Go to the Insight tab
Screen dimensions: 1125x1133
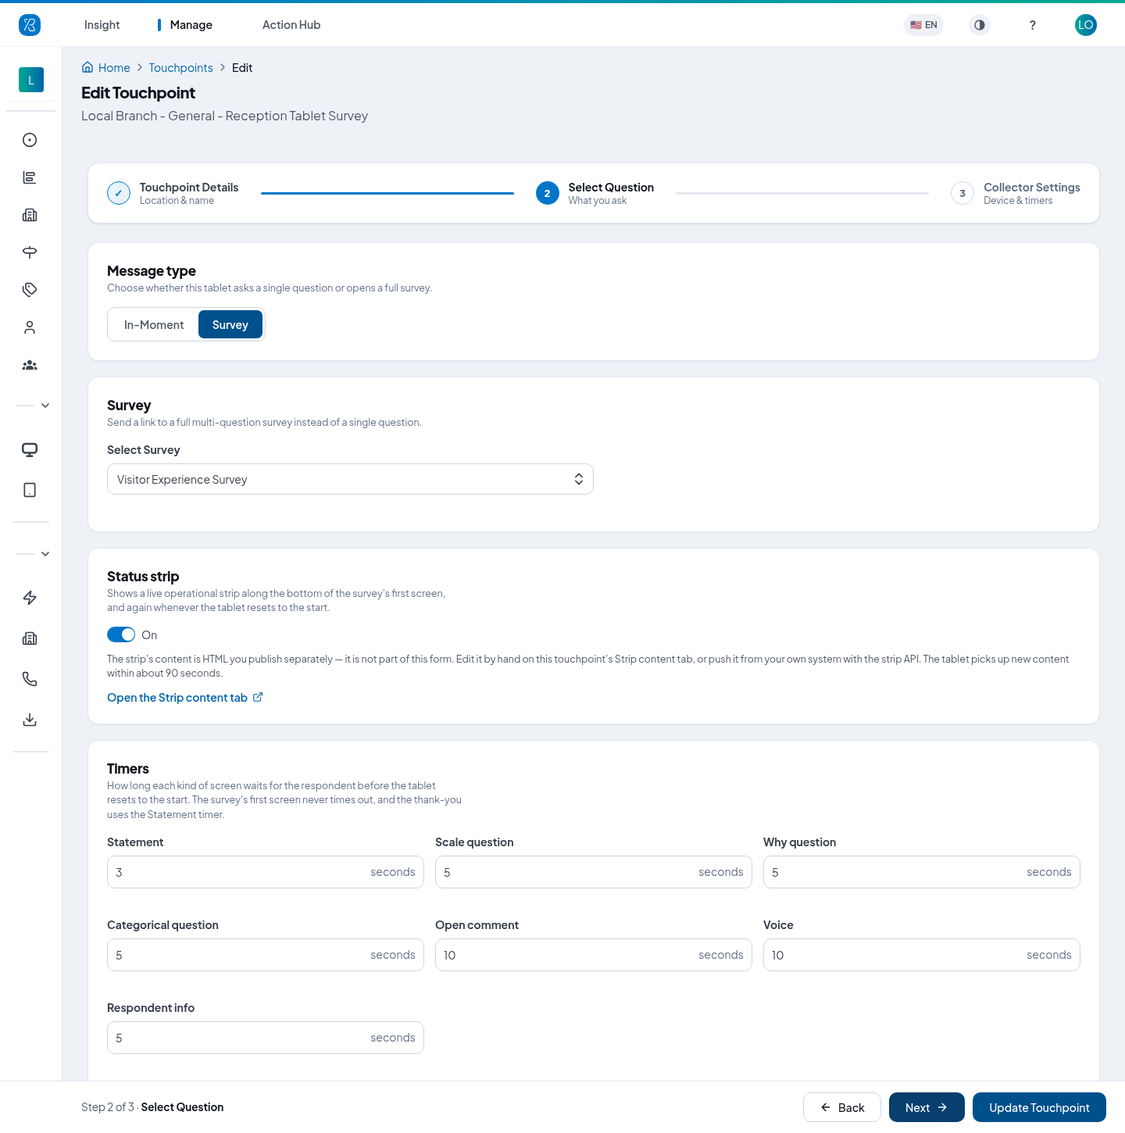tap(102, 25)
